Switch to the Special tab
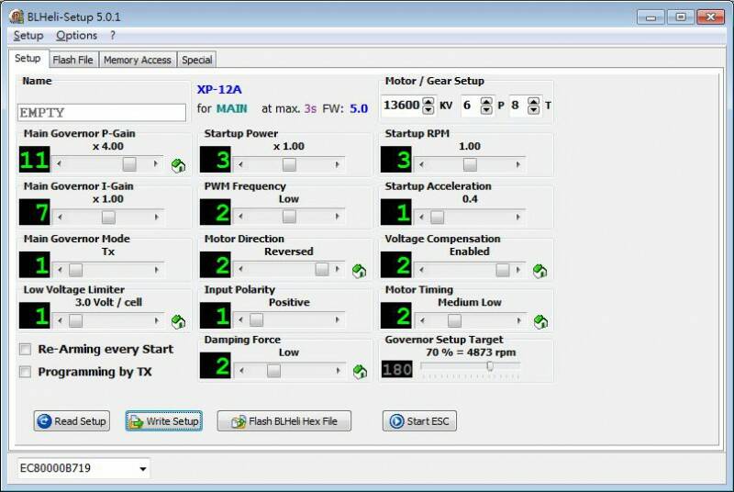This screenshot has width=734, height=492. pyautogui.click(x=196, y=60)
